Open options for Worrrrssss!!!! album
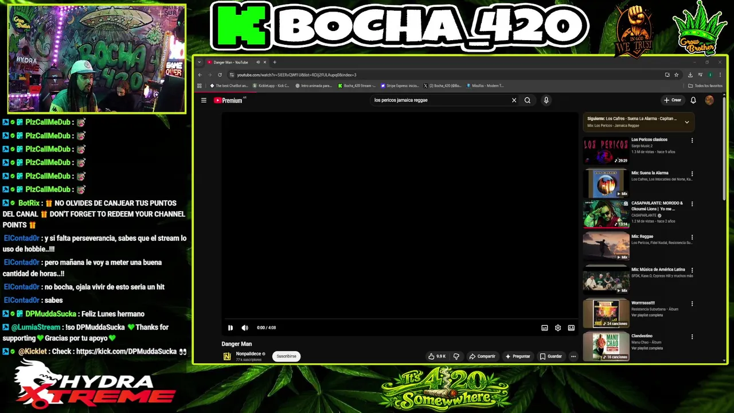734x413 pixels. 692,303
